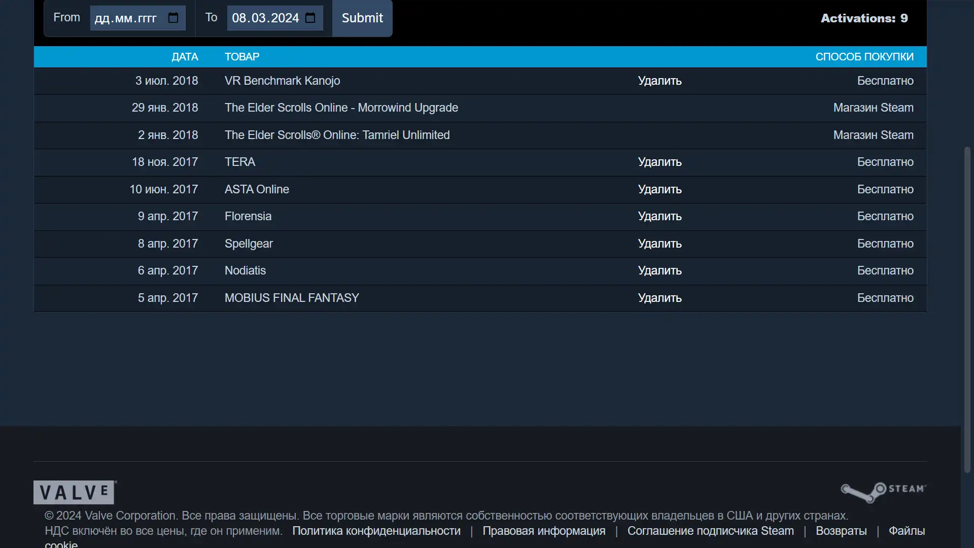The height and width of the screenshot is (548, 974).
Task: Click the date 3 июл. 2018
Action: (166, 81)
